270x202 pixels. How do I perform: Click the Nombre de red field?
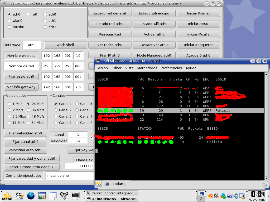point(21,66)
